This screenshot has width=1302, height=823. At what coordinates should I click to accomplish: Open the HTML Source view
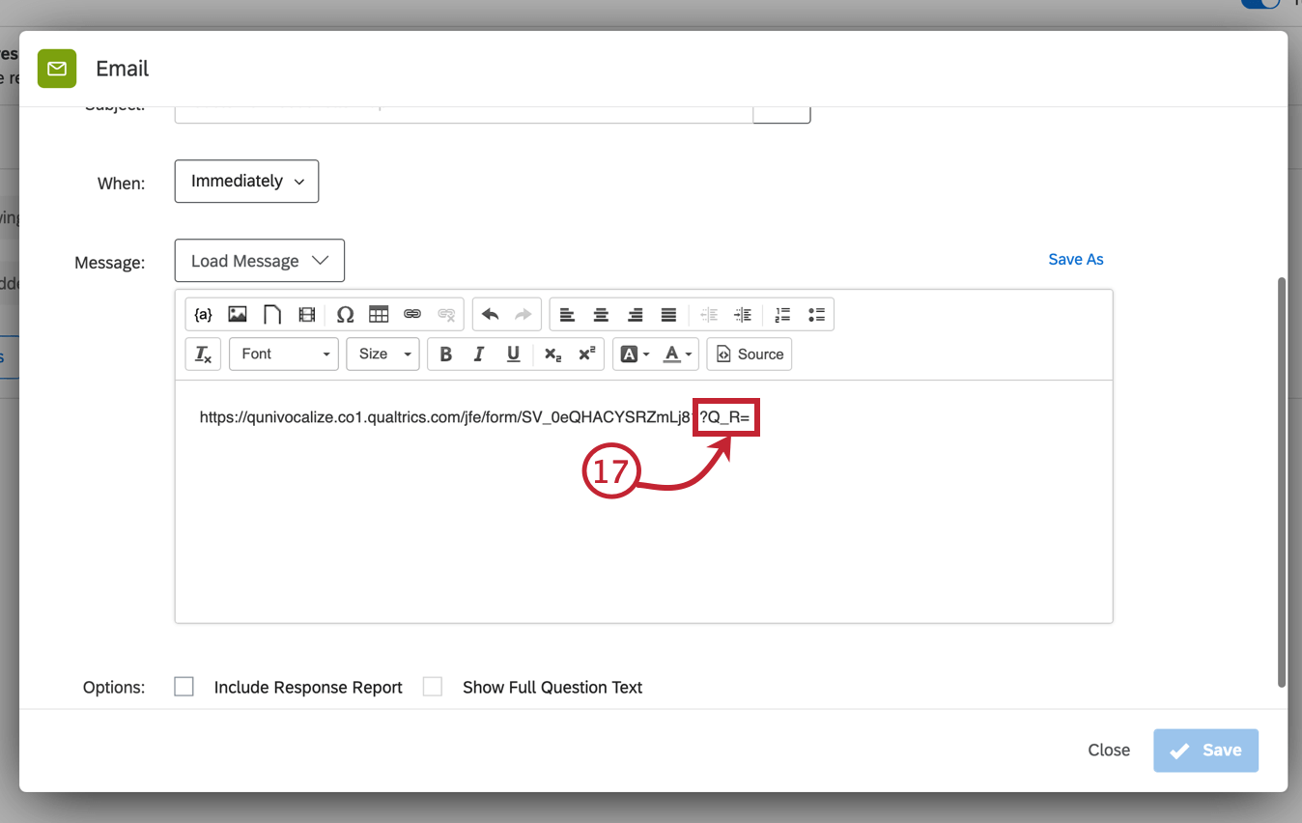pyautogui.click(x=749, y=354)
